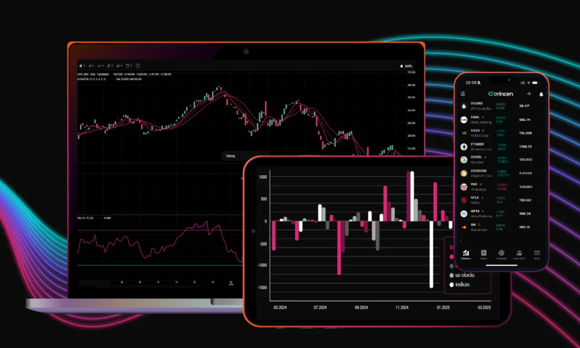Open the DOGEUSD ticker name on phone
Image resolution: width=580 pixels, height=348 pixels.
pyautogui.click(x=478, y=171)
